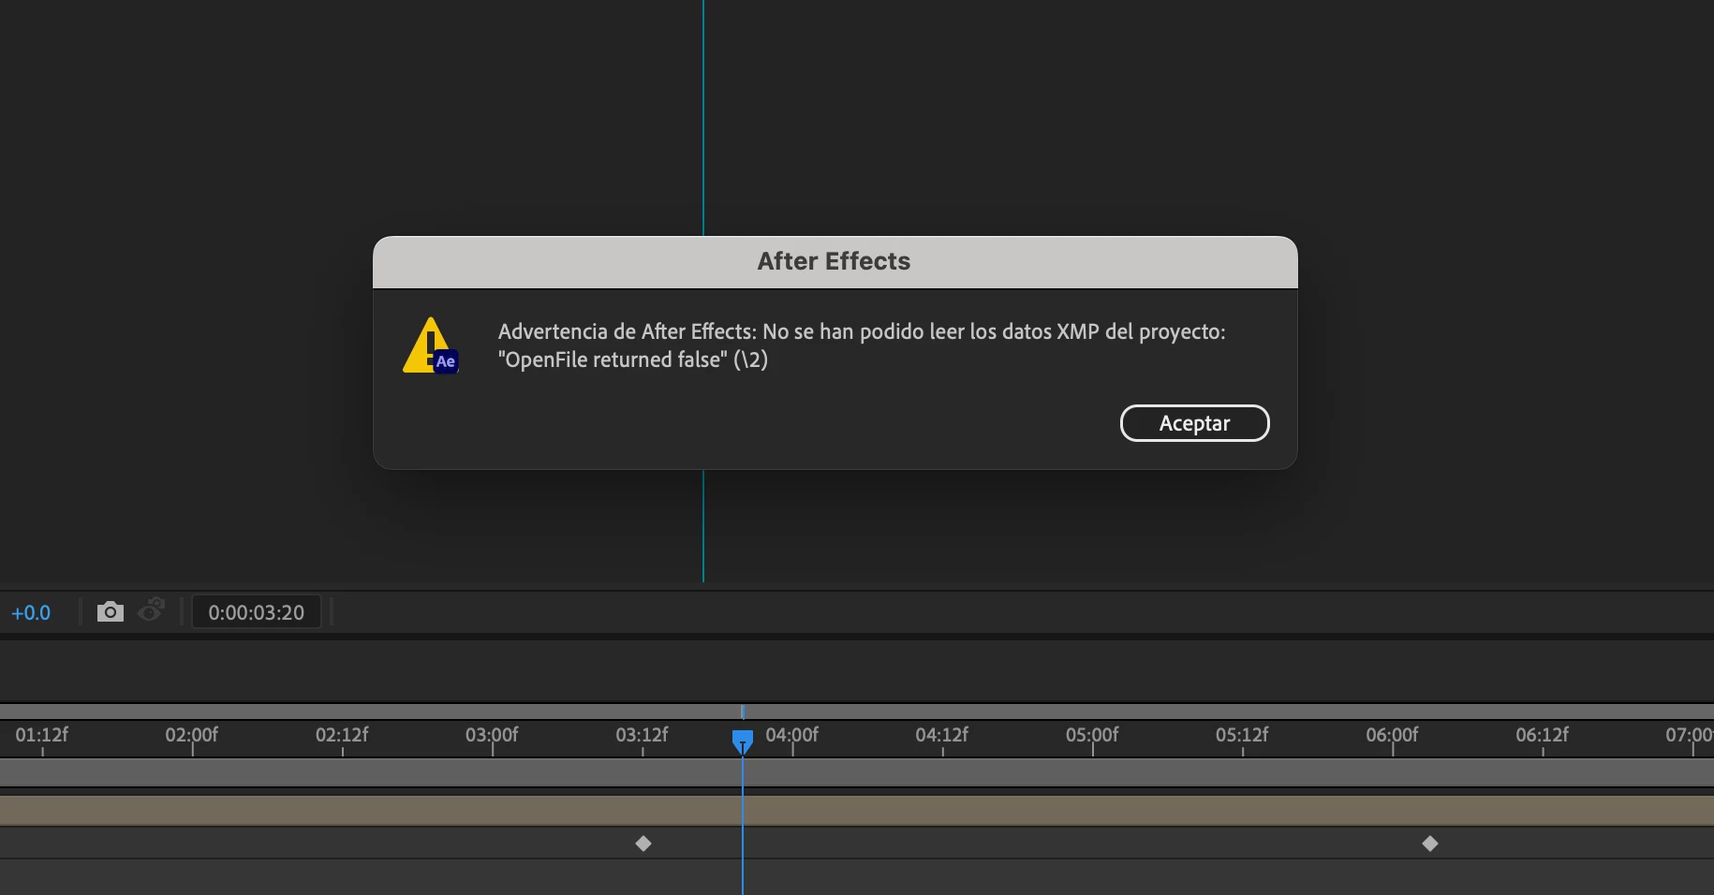1714x895 pixels.
Task: Select the tan layer duration bar
Action: click(857, 811)
